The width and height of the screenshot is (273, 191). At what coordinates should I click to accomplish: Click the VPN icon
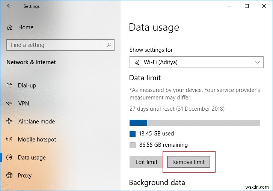point(10,104)
